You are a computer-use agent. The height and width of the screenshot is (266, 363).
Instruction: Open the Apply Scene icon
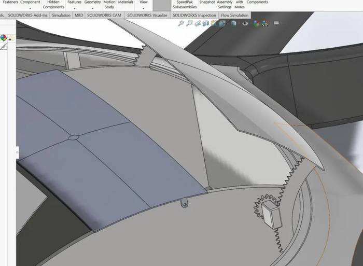click(266, 23)
